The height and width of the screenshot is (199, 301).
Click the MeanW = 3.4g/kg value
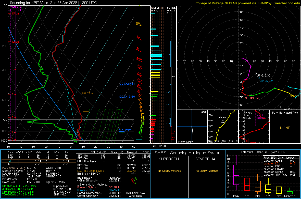click(12, 171)
